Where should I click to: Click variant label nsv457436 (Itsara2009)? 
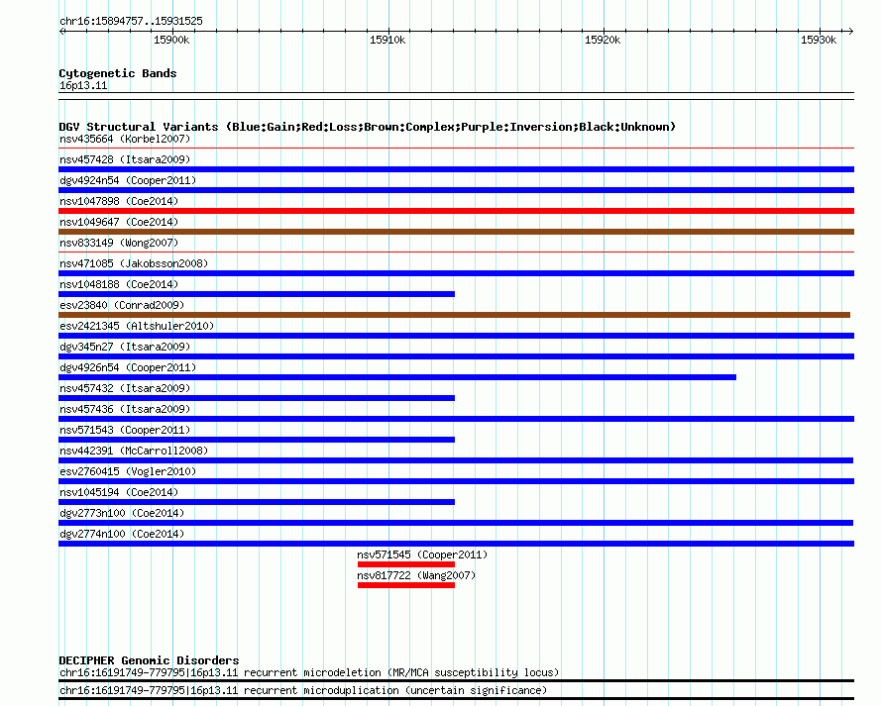[x=125, y=409]
